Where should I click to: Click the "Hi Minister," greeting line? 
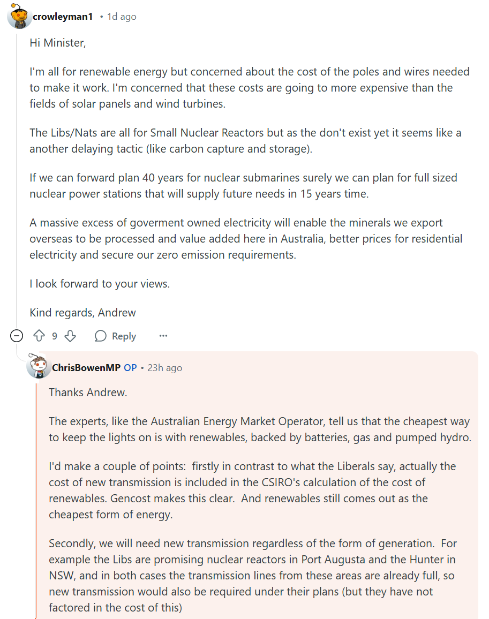pos(58,43)
